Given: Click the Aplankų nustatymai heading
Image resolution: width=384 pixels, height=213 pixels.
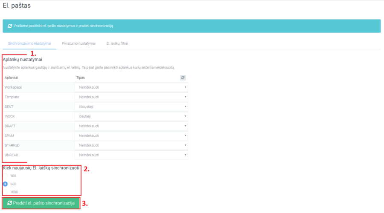Looking at the screenshot, I should 22,59.
